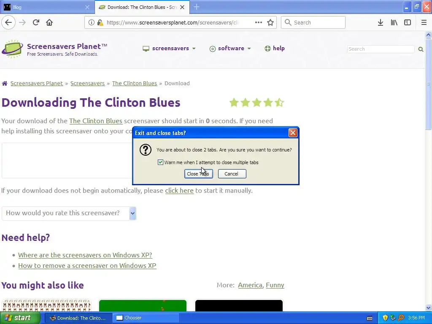This screenshot has width=432, height=324.
Task: Open Where are the screensavers on Windows XP
Action: 85,255
